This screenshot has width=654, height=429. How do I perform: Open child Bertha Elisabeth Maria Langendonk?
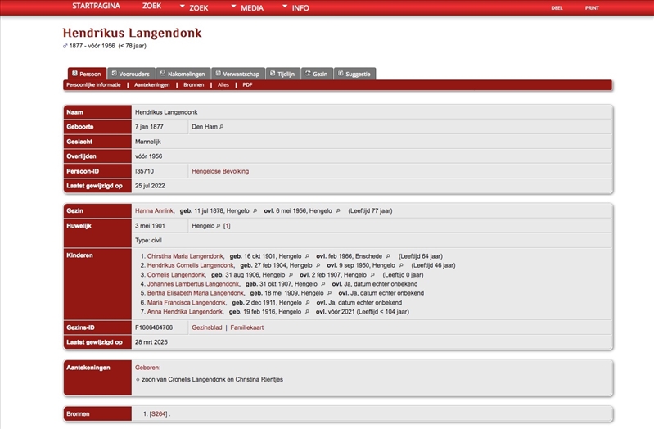(x=195, y=293)
